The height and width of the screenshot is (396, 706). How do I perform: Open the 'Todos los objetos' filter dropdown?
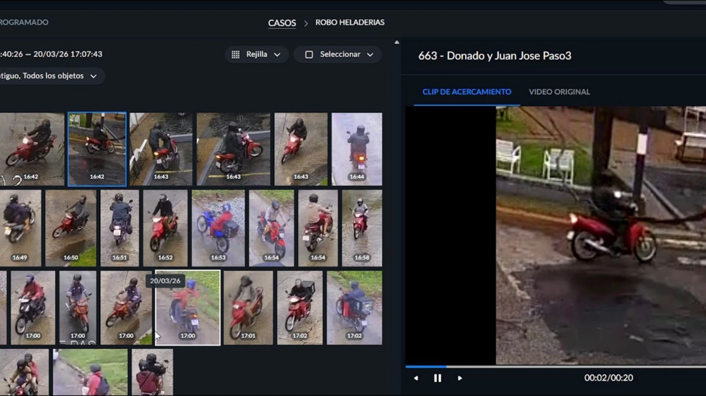tap(94, 76)
